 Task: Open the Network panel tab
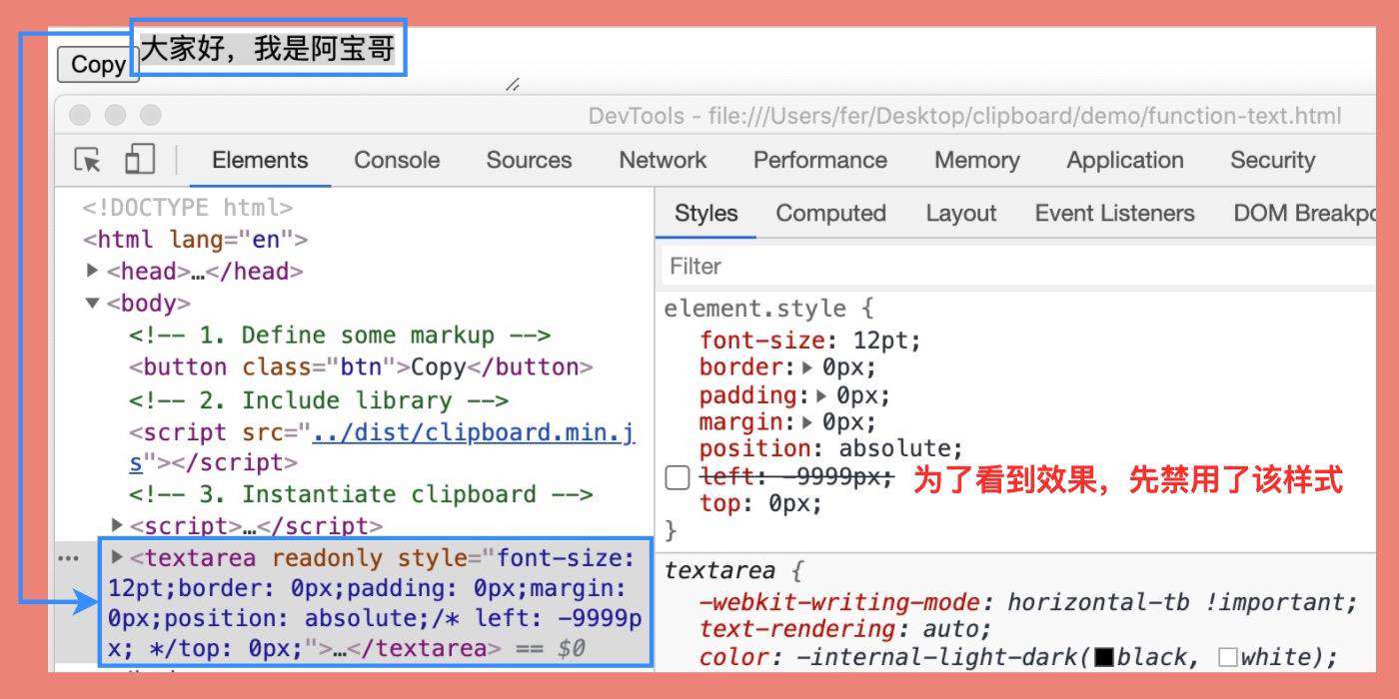point(663,160)
